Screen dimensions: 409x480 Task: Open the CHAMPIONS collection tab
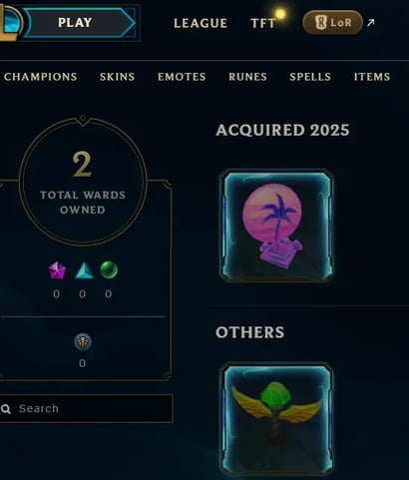[40, 77]
